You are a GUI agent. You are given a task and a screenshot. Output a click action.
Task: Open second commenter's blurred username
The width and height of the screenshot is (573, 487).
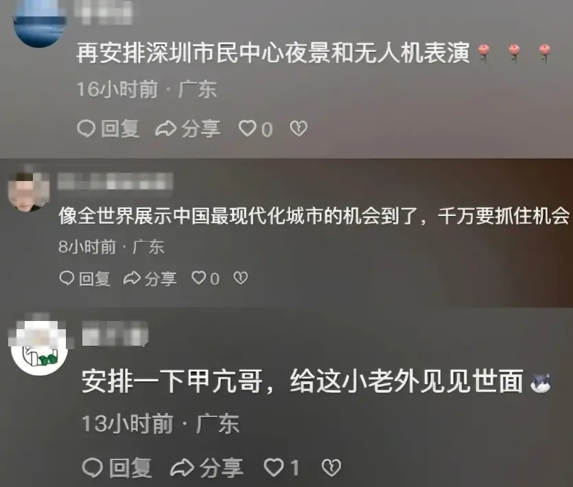[x=115, y=182]
